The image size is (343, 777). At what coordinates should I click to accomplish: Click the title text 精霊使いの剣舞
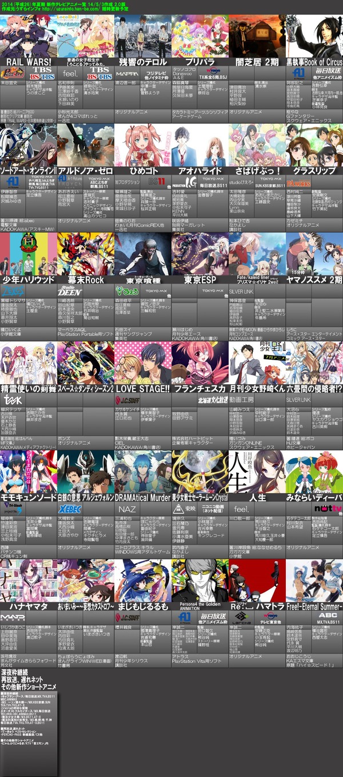coord(29,388)
